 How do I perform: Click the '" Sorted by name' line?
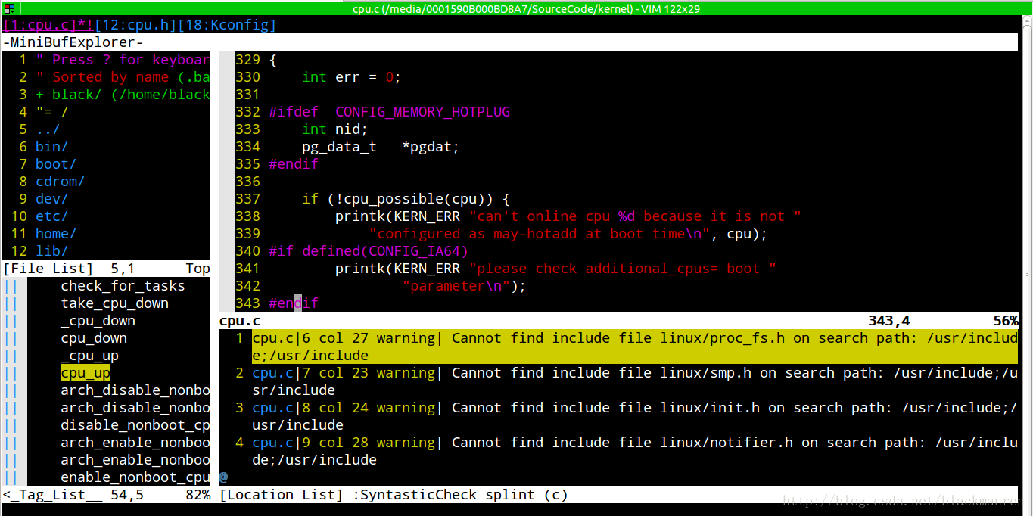(x=102, y=77)
